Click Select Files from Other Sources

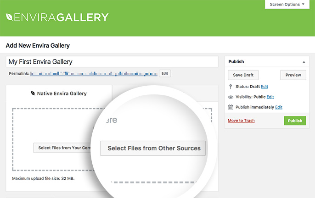click(153, 148)
